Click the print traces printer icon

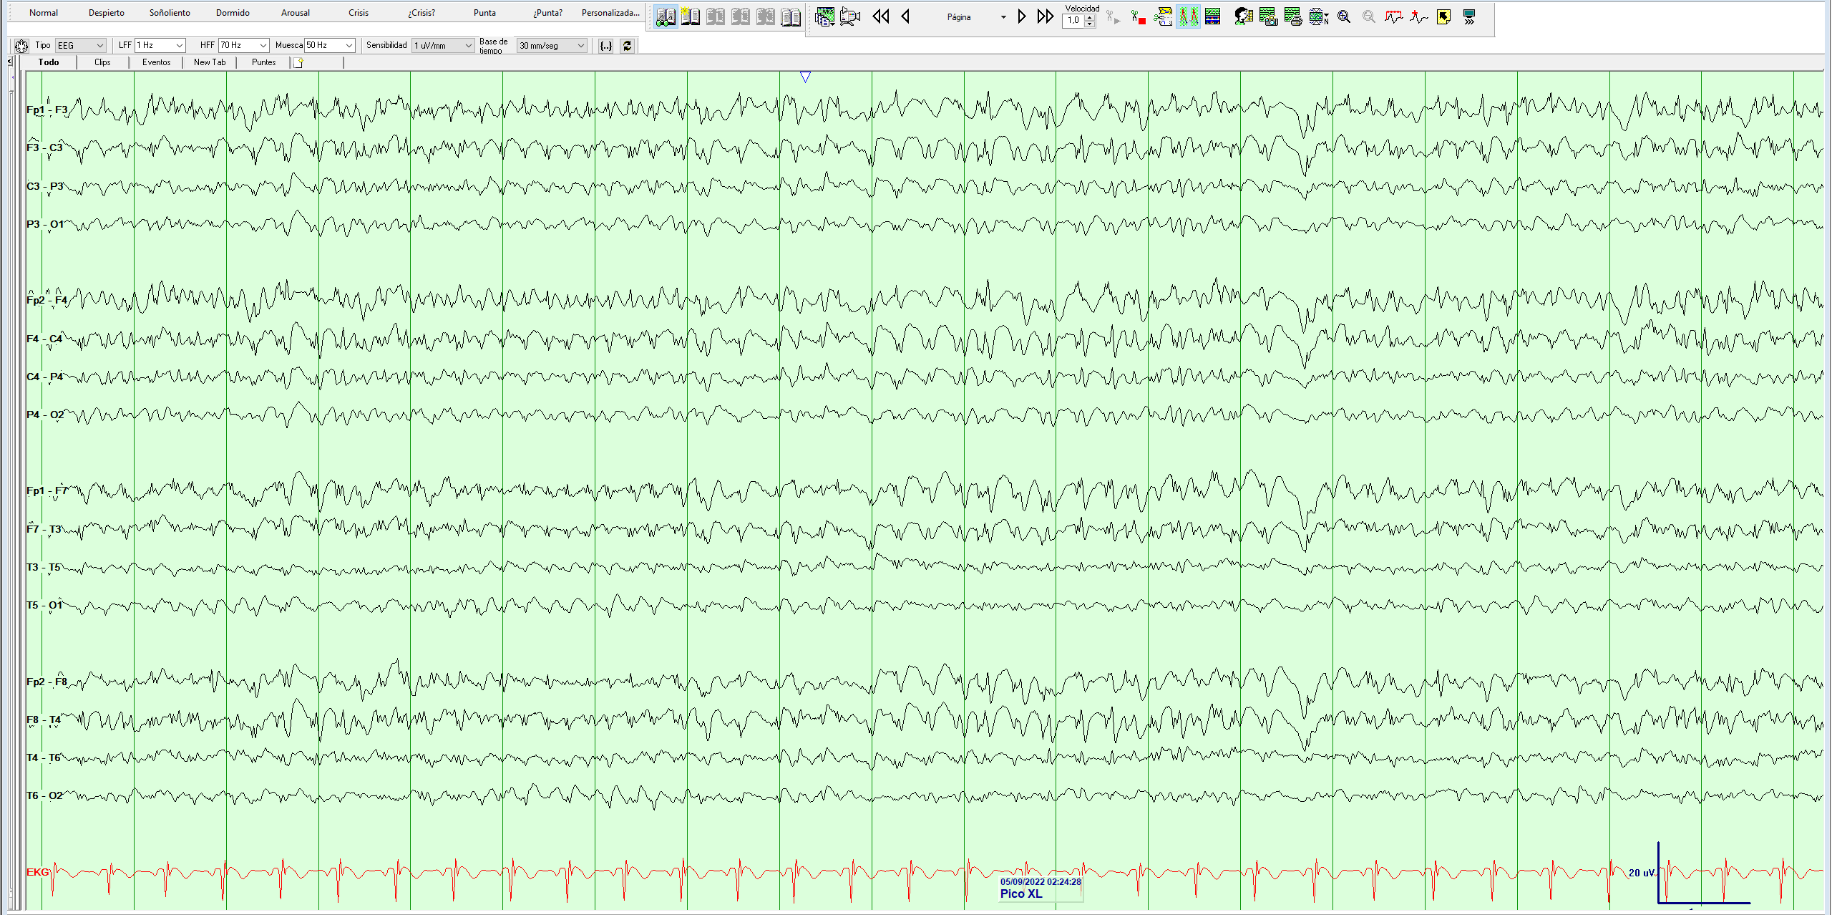pyautogui.click(x=1293, y=16)
